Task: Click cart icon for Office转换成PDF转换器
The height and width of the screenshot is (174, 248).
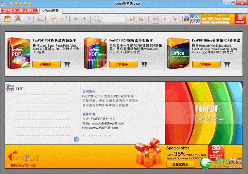Action: (227, 64)
